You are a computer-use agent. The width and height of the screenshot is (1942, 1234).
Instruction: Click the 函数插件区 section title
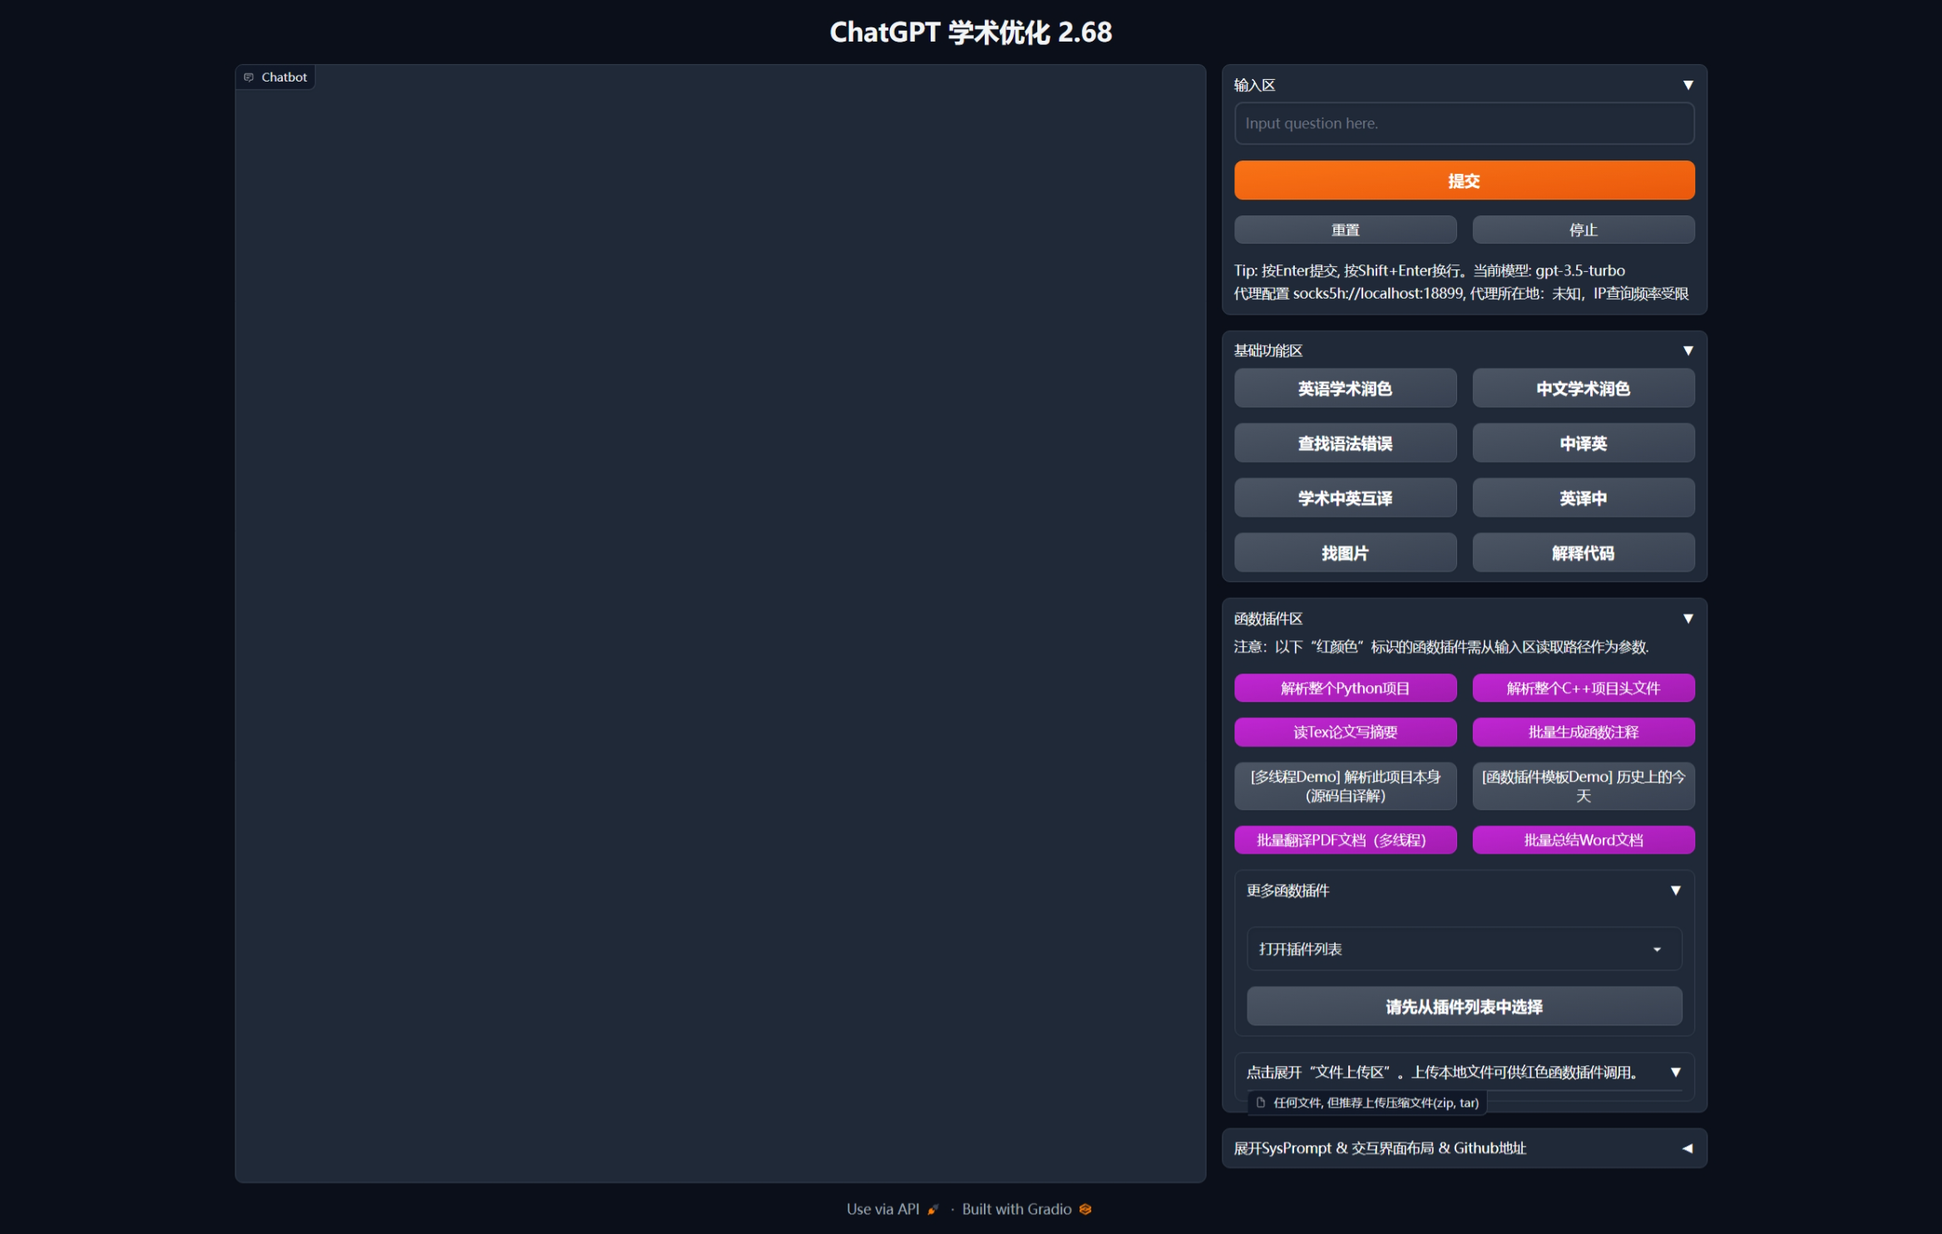point(1267,619)
